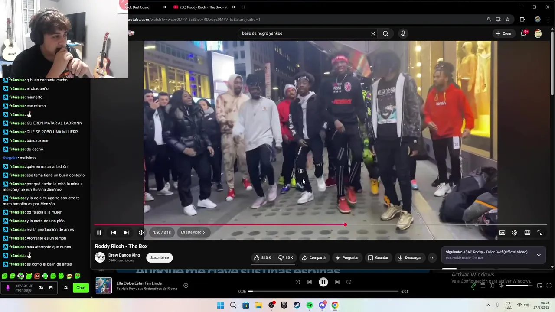Save video with Guardar button
Screen dimensions: 555x312
[378, 257]
